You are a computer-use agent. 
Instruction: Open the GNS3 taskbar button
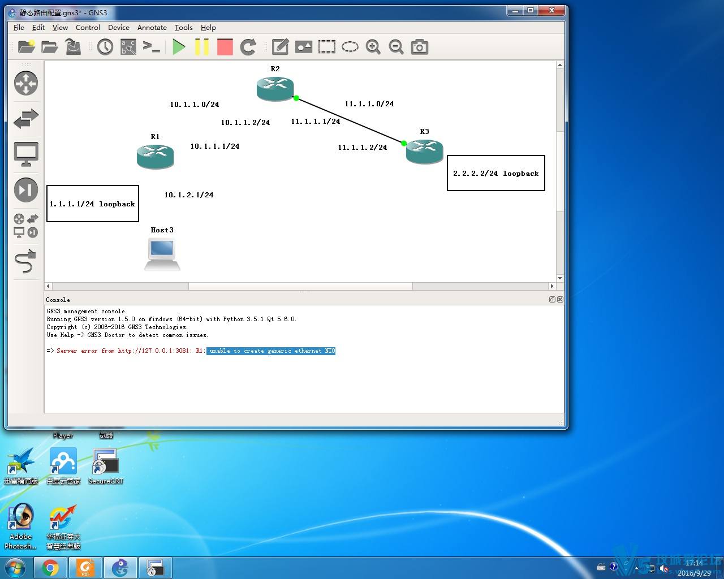(120, 568)
